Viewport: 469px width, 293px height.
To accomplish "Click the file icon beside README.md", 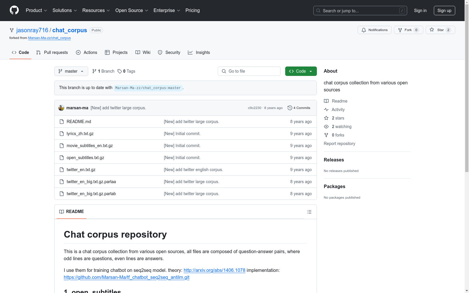I will point(62,122).
